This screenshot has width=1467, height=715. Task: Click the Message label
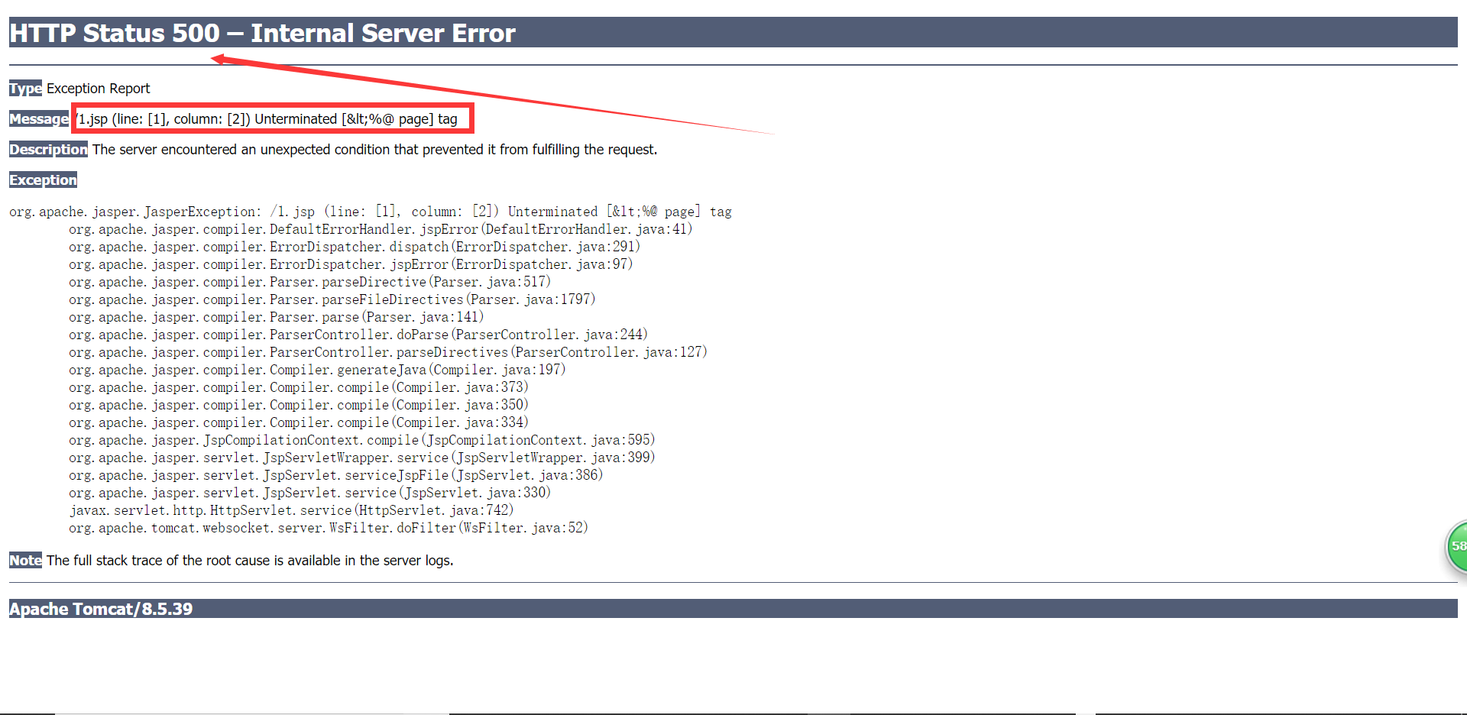38,118
